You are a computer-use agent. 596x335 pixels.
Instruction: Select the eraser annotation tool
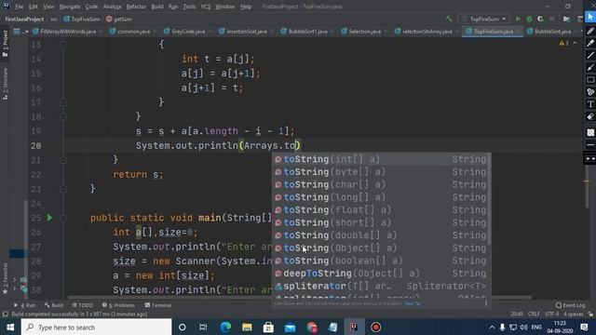click(590, 116)
